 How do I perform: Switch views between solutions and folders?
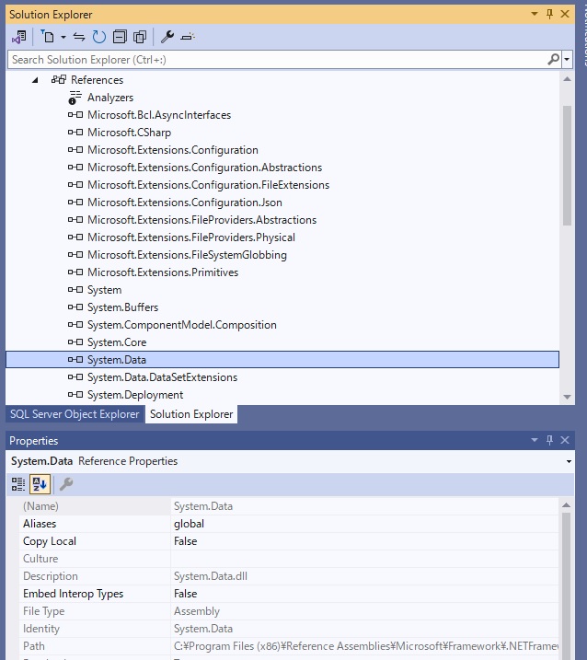tap(19, 37)
